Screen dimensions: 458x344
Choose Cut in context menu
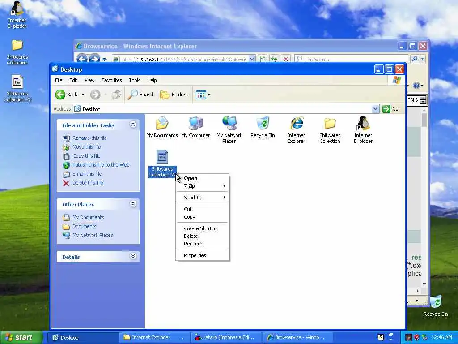coord(202,209)
